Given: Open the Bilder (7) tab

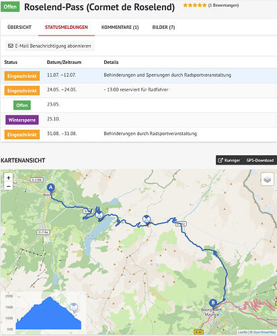Looking at the screenshot, I should pyautogui.click(x=163, y=28).
